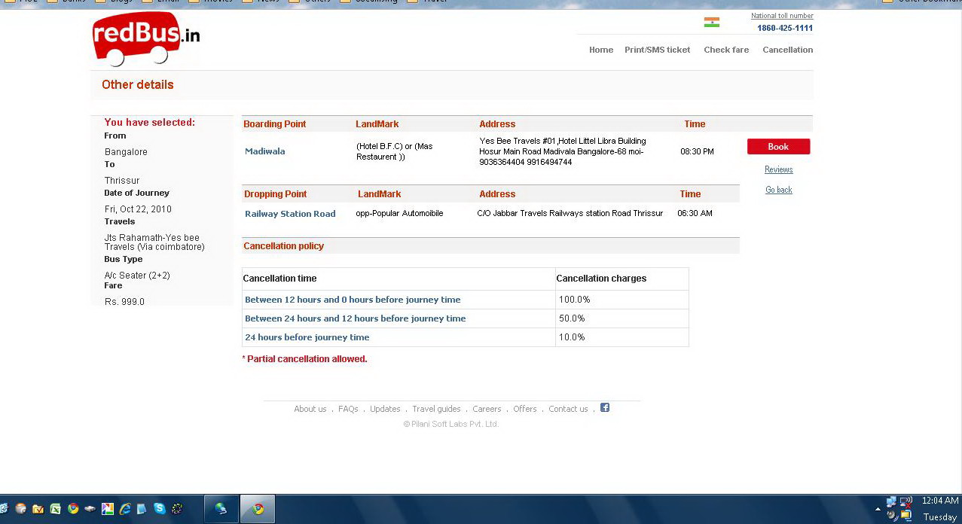Click the taskbar clock showing 12:04 AM
Viewport: 962px width, 524px height.
939,501
